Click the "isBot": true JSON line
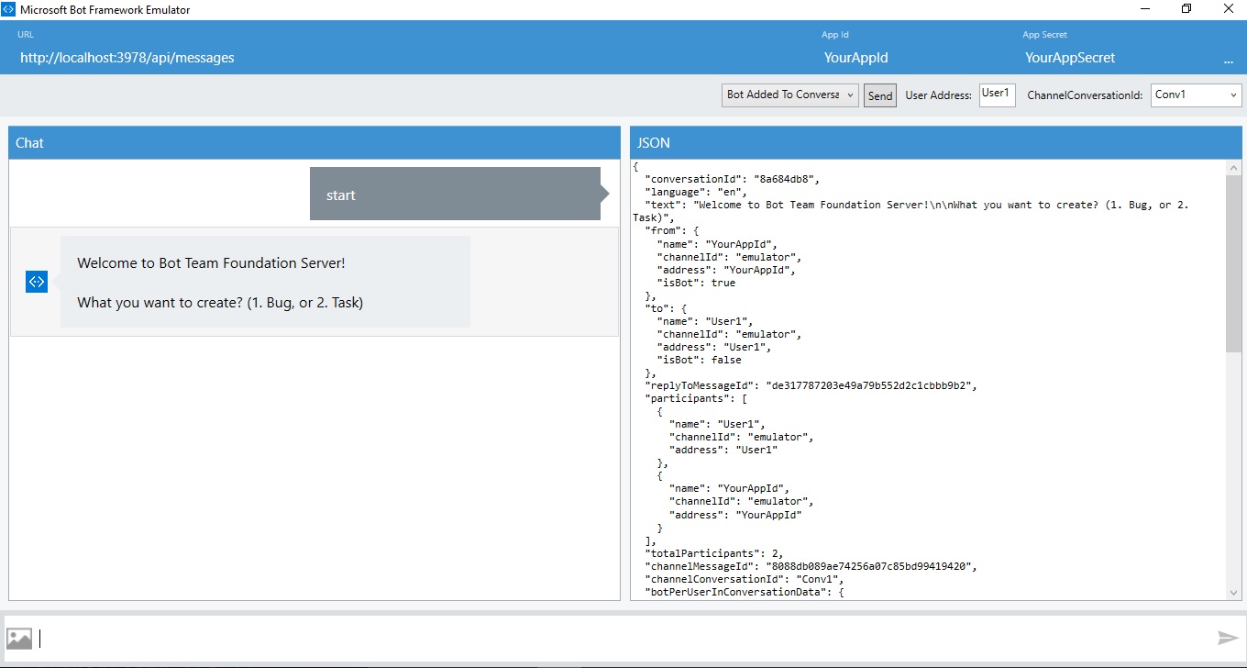 click(x=696, y=283)
